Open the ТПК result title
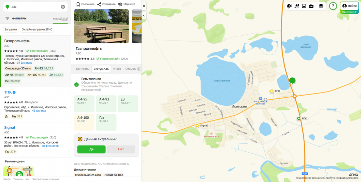Screen dimensions: 361x182 (x=8, y=92)
